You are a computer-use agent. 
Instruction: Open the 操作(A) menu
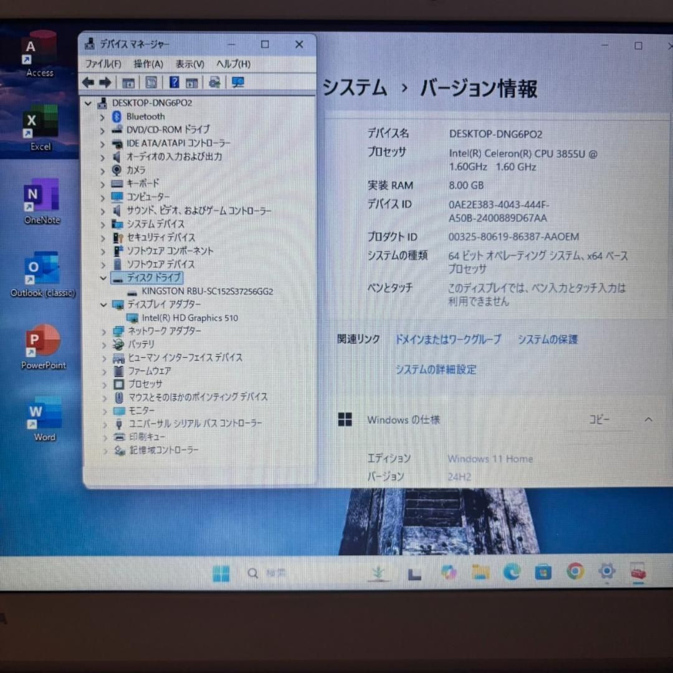pyautogui.click(x=148, y=64)
